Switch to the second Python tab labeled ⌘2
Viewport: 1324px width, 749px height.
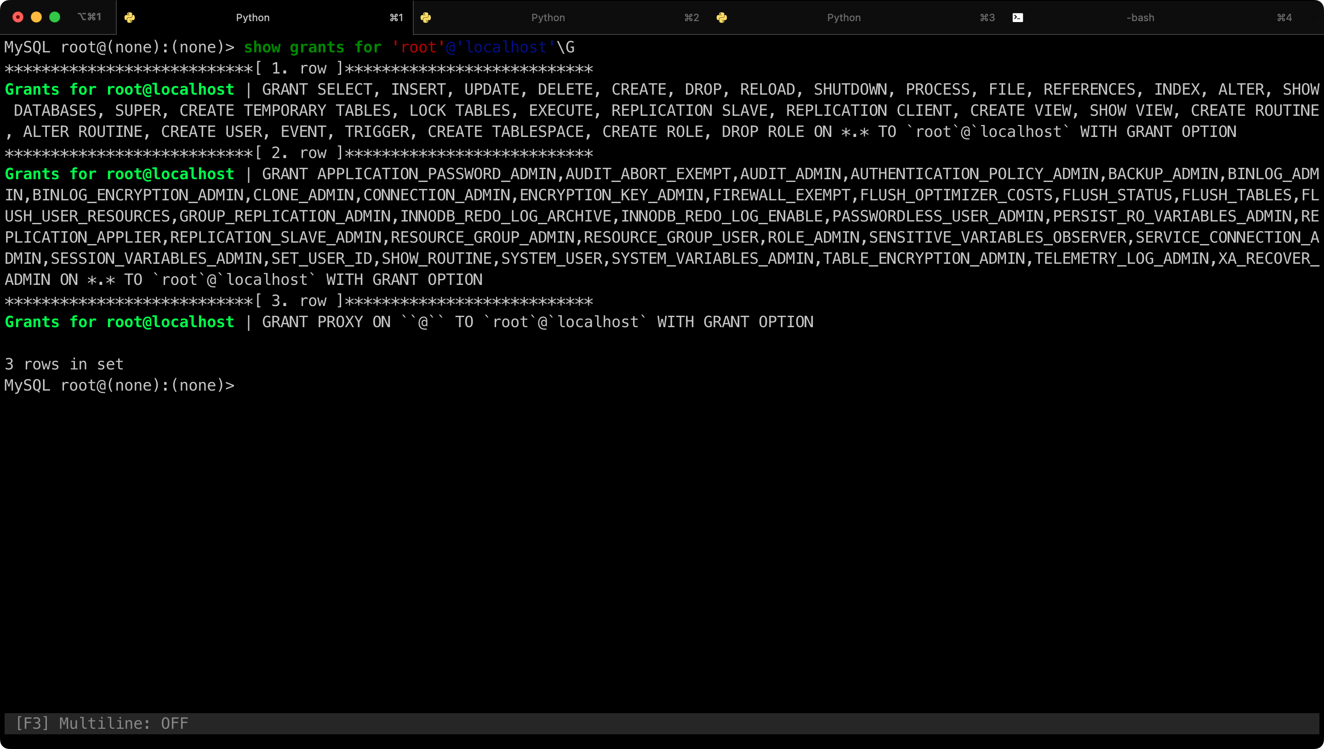coord(548,17)
